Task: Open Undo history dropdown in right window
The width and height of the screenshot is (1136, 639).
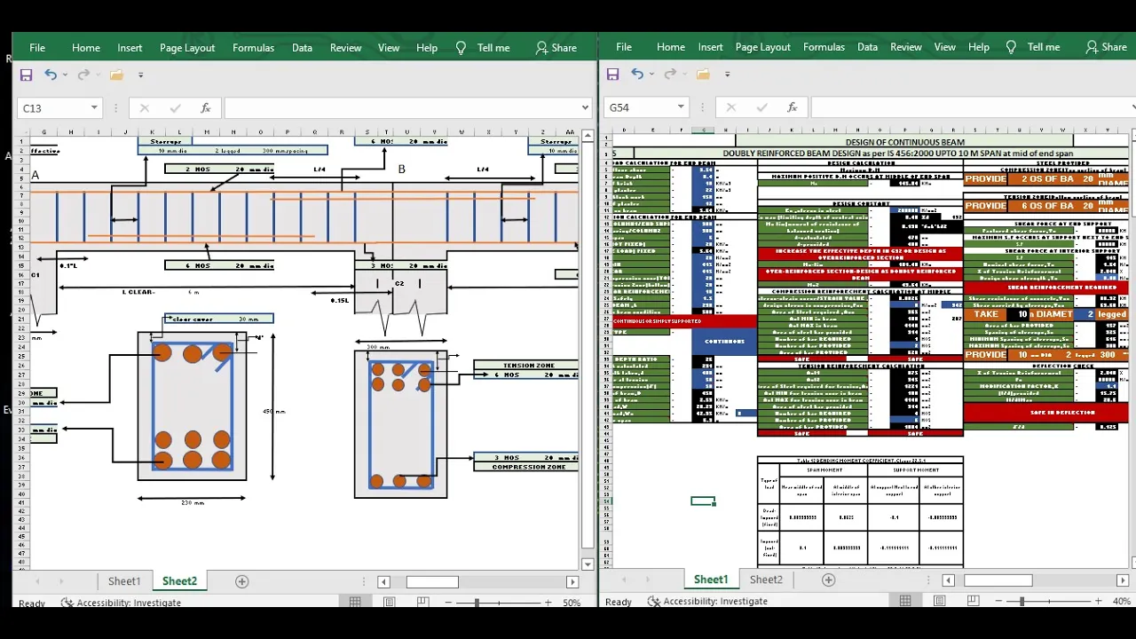Action: click(651, 75)
